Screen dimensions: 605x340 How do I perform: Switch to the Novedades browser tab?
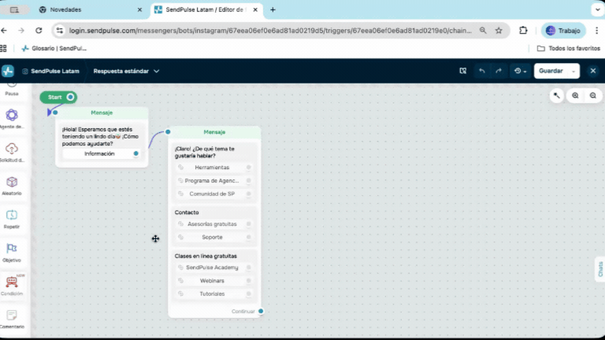pyautogui.click(x=91, y=9)
